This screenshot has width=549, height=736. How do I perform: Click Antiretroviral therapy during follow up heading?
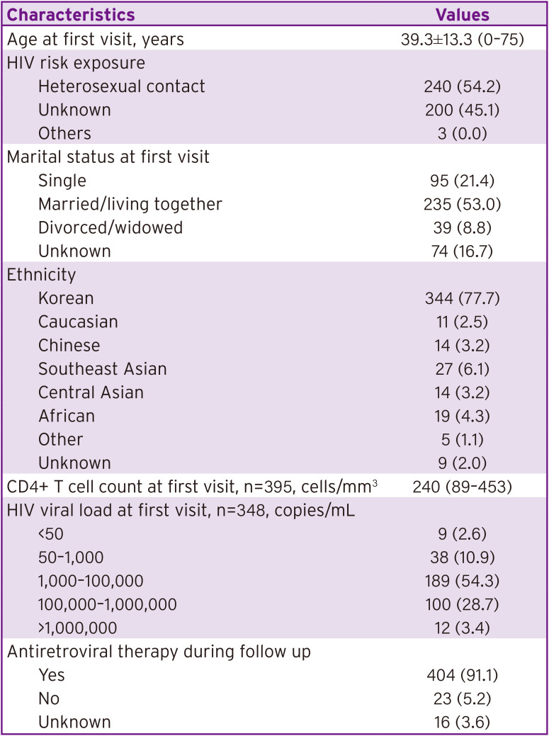(x=159, y=652)
